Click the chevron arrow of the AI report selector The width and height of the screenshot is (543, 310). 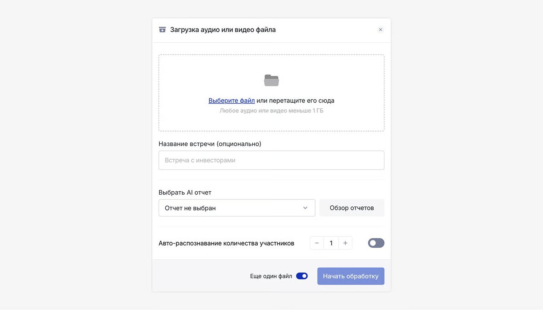[305, 208]
